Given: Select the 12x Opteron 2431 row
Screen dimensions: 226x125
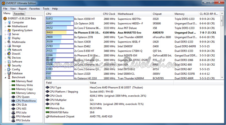Looking at the screenshot, I should 132,23.
